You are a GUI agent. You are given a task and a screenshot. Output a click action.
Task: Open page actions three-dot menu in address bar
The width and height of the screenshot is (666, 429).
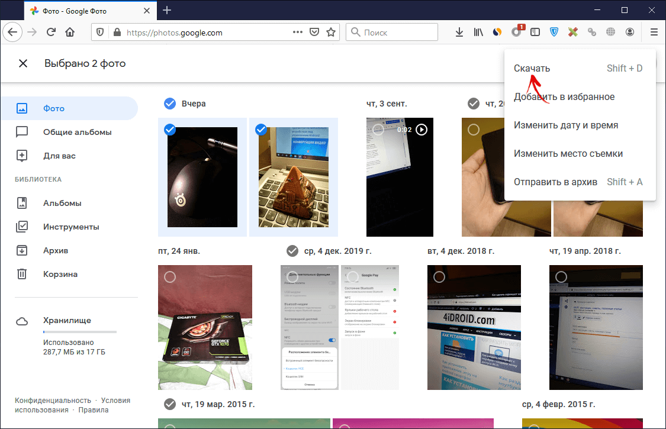point(298,33)
